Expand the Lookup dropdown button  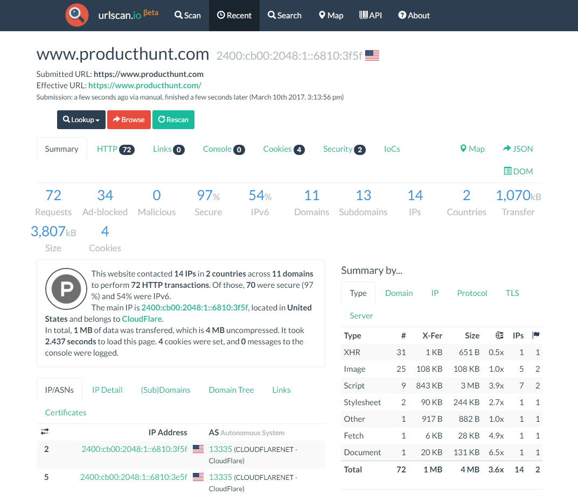[81, 119]
